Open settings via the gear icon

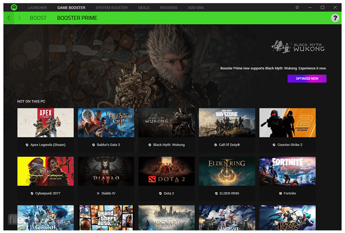[297, 7]
